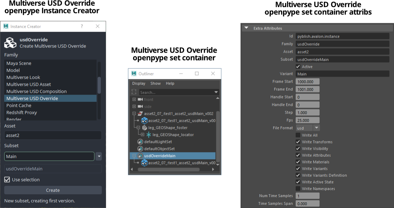
Task: Collapse the Extra Attributes section
Action: pos(247,28)
